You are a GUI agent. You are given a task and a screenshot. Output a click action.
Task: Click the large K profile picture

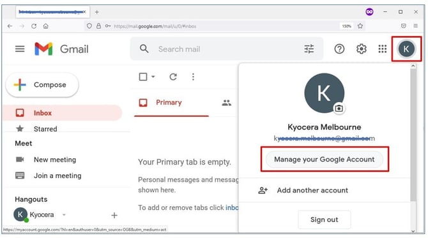point(325,93)
